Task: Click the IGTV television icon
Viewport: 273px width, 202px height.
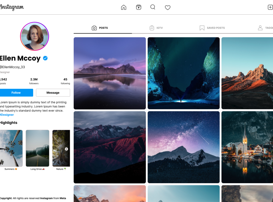Action: tap(152, 28)
